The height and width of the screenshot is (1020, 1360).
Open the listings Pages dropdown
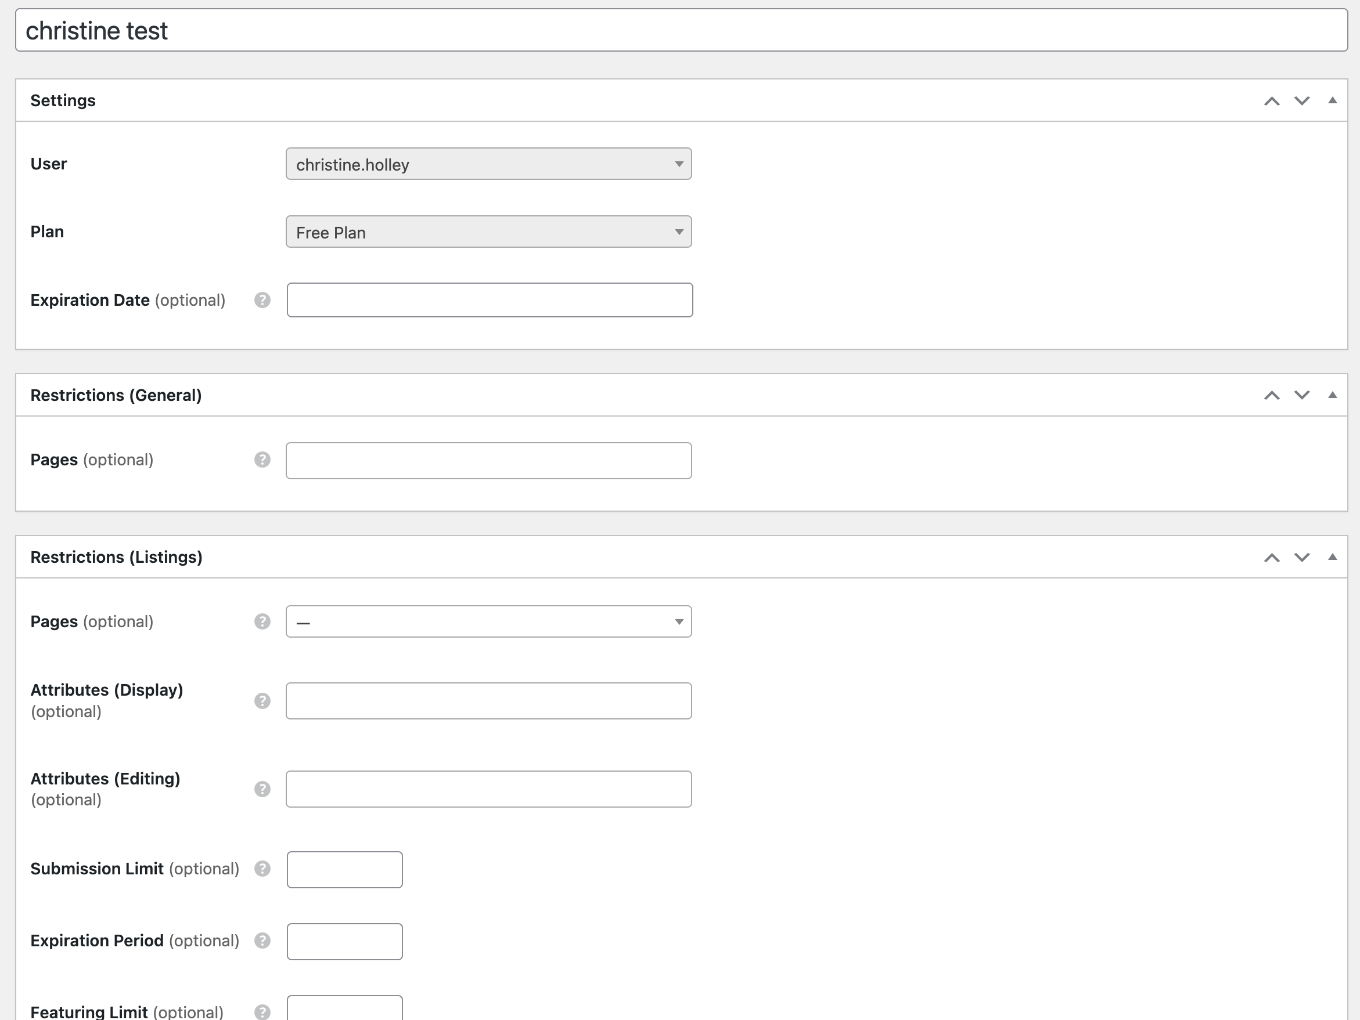pyautogui.click(x=489, y=622)
